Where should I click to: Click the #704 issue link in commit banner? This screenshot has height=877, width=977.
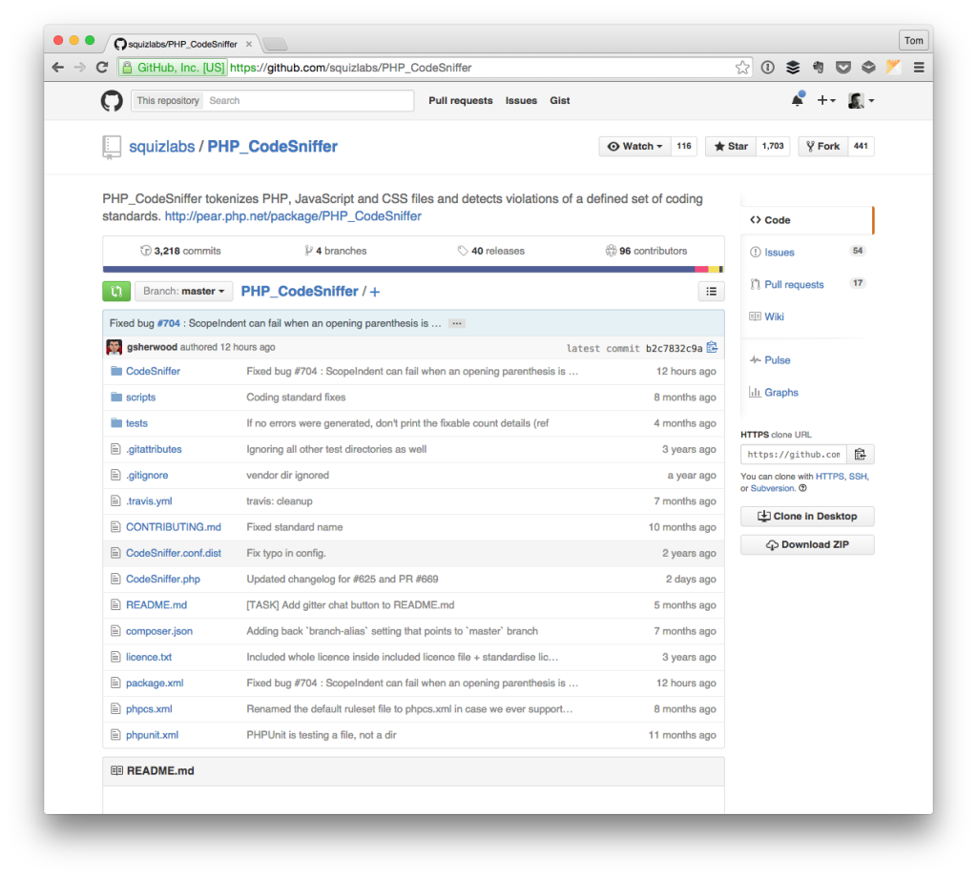click(x=168, y=324)
